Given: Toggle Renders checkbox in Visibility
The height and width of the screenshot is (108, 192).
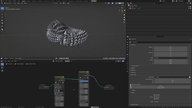Looking at the screenshot, I should click(154, 99).
